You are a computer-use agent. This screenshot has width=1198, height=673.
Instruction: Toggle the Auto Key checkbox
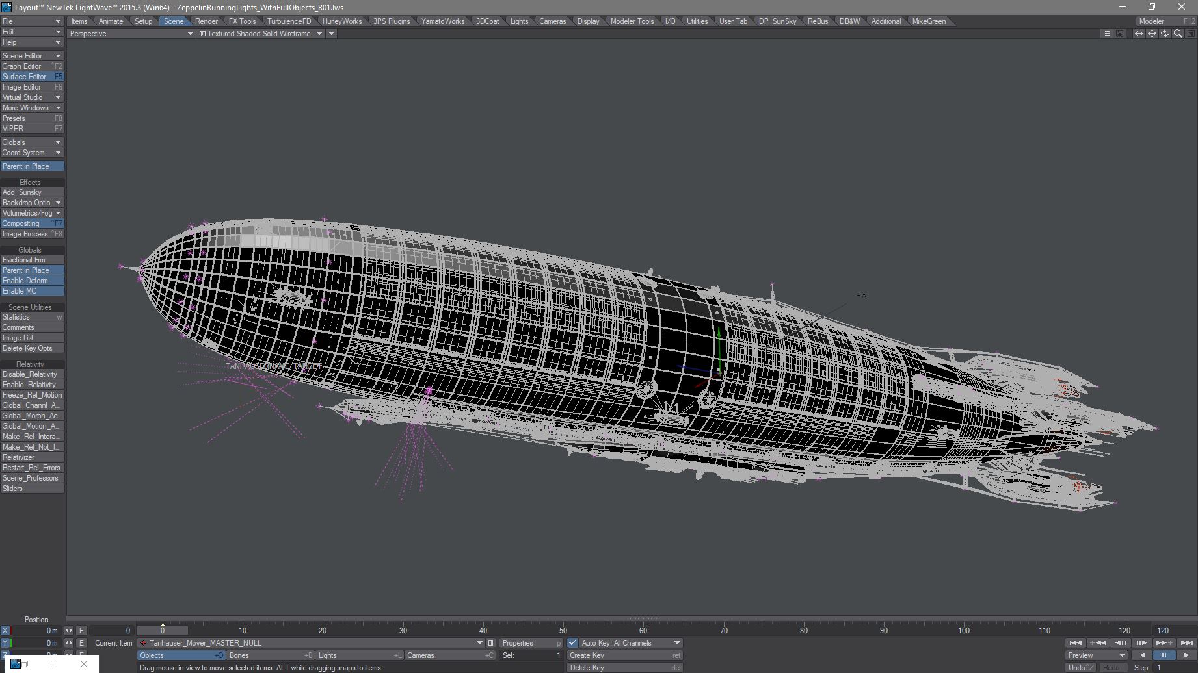coord(572,643)
